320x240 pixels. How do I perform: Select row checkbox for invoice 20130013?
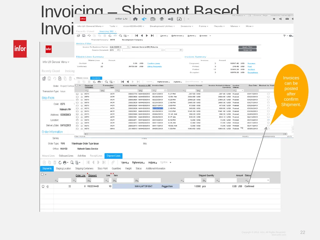pos(77,129)
